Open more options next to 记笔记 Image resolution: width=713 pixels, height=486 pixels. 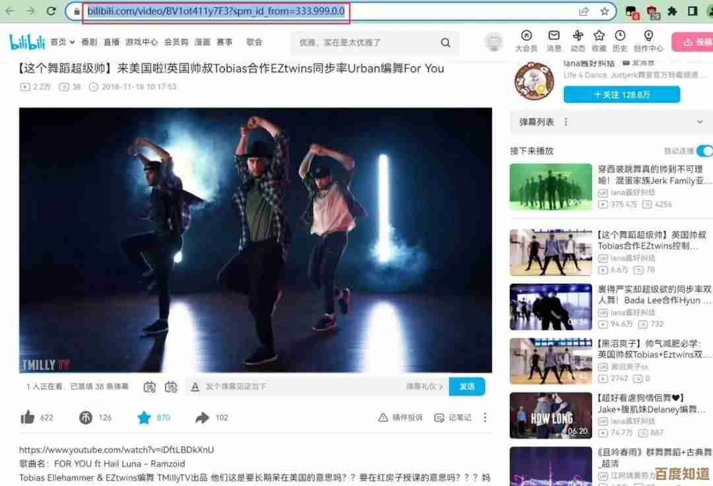(485, 417)
